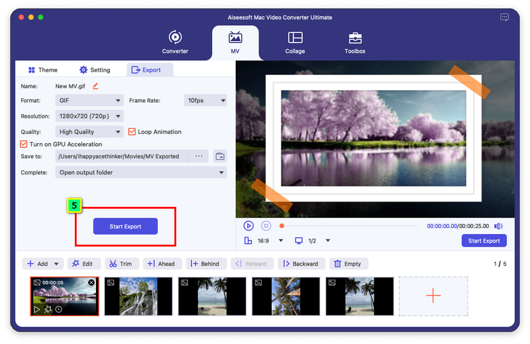Image resolution: width=530 pixels, height=344 pixels.
Task: Mute the preview with the speaker icon
Action: pos(498,226)
